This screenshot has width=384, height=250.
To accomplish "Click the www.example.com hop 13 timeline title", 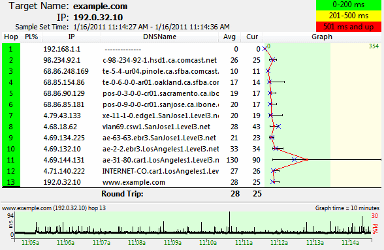I will tap(54, 208).
